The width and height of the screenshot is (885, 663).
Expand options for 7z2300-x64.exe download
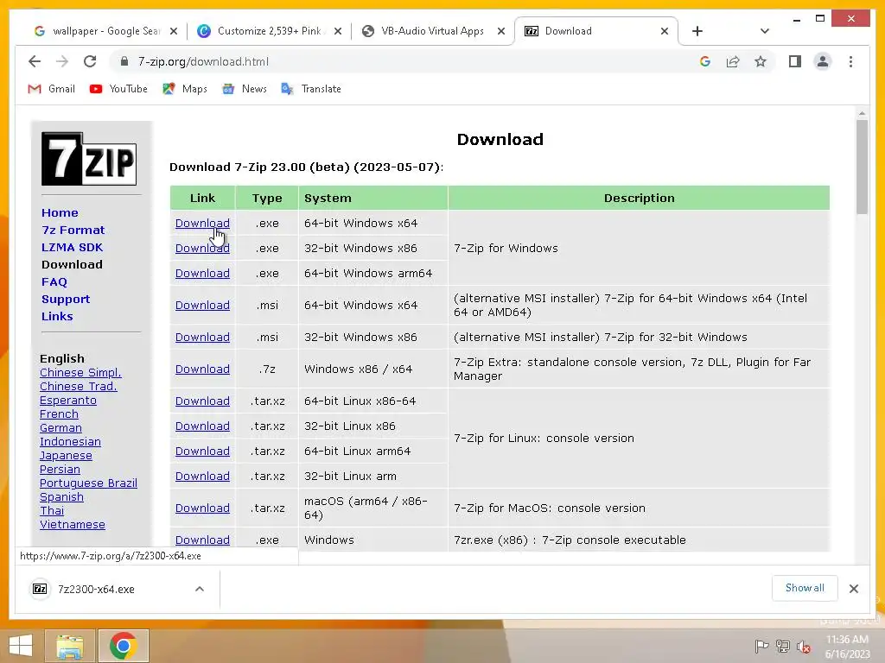pyautogui.click(x=200, y=589)
